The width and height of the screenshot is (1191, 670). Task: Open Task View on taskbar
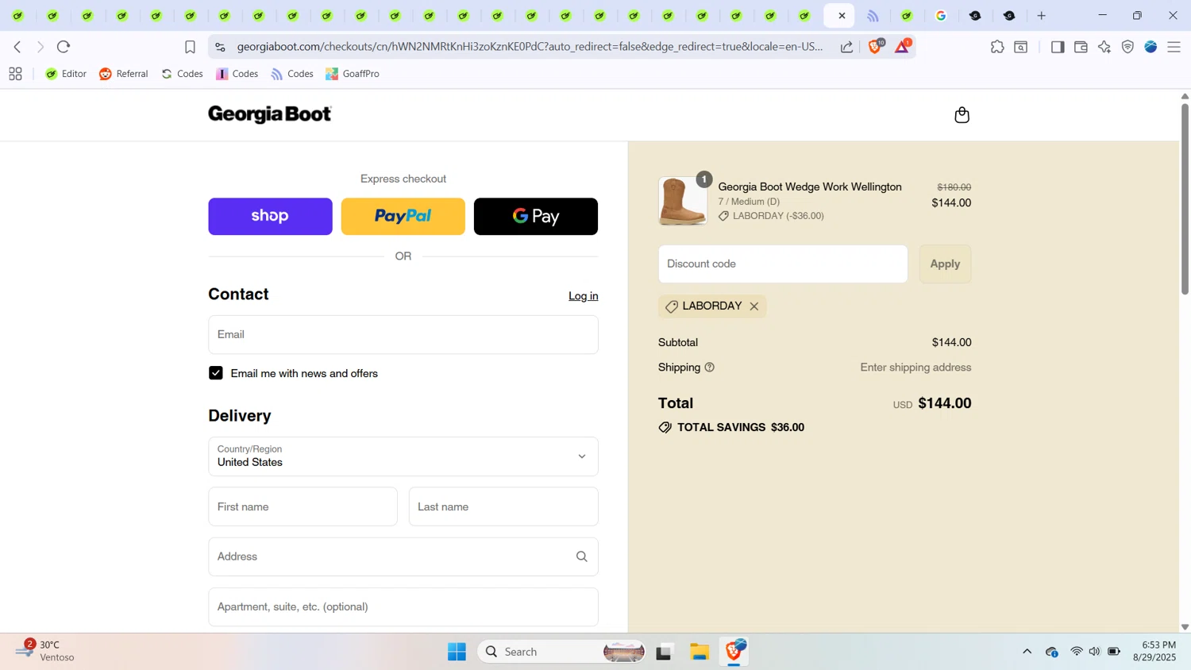(x=664, y=652)
